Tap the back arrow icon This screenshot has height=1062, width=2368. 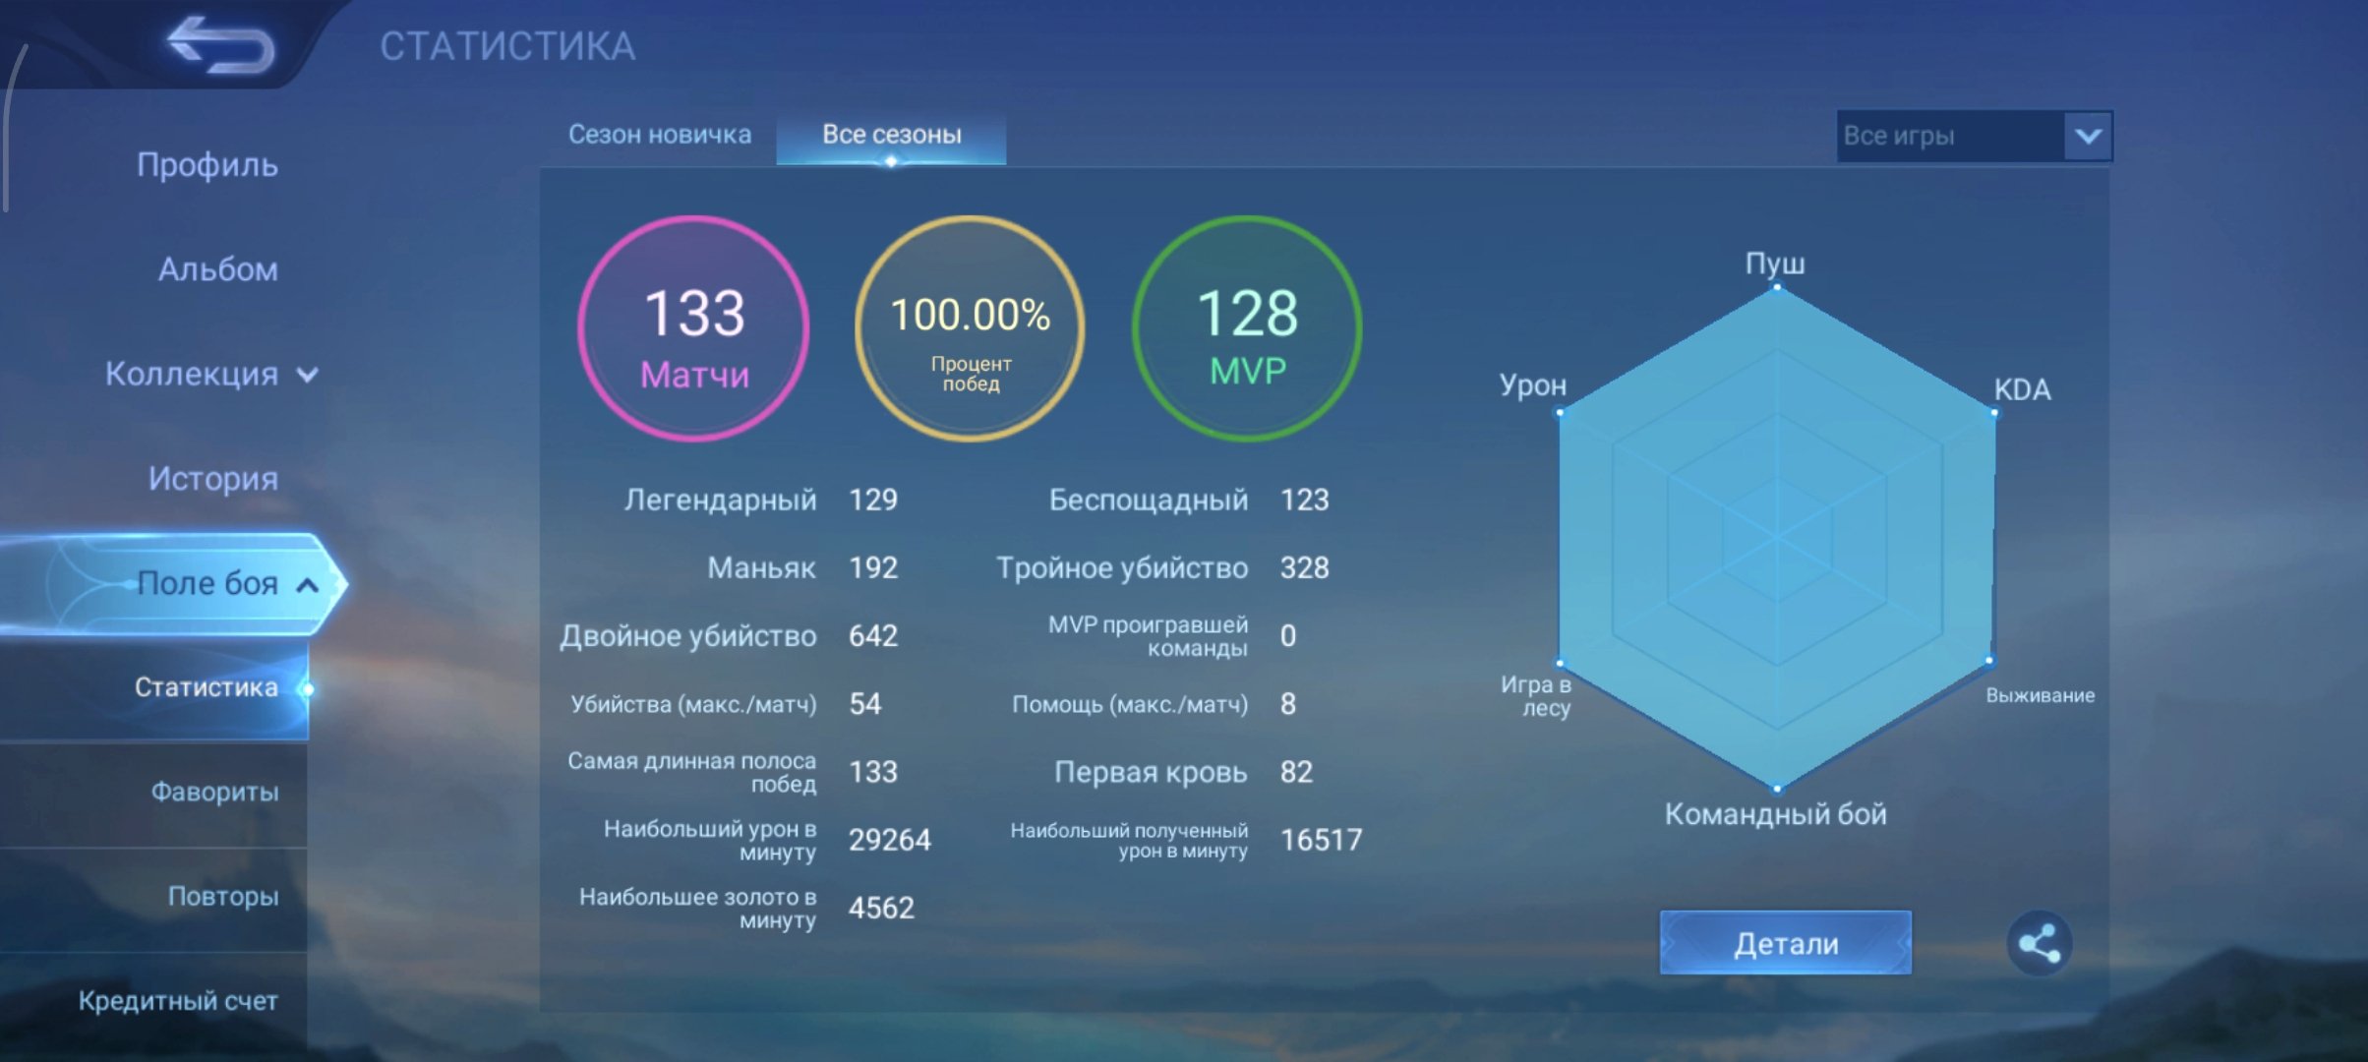[221, 45]
